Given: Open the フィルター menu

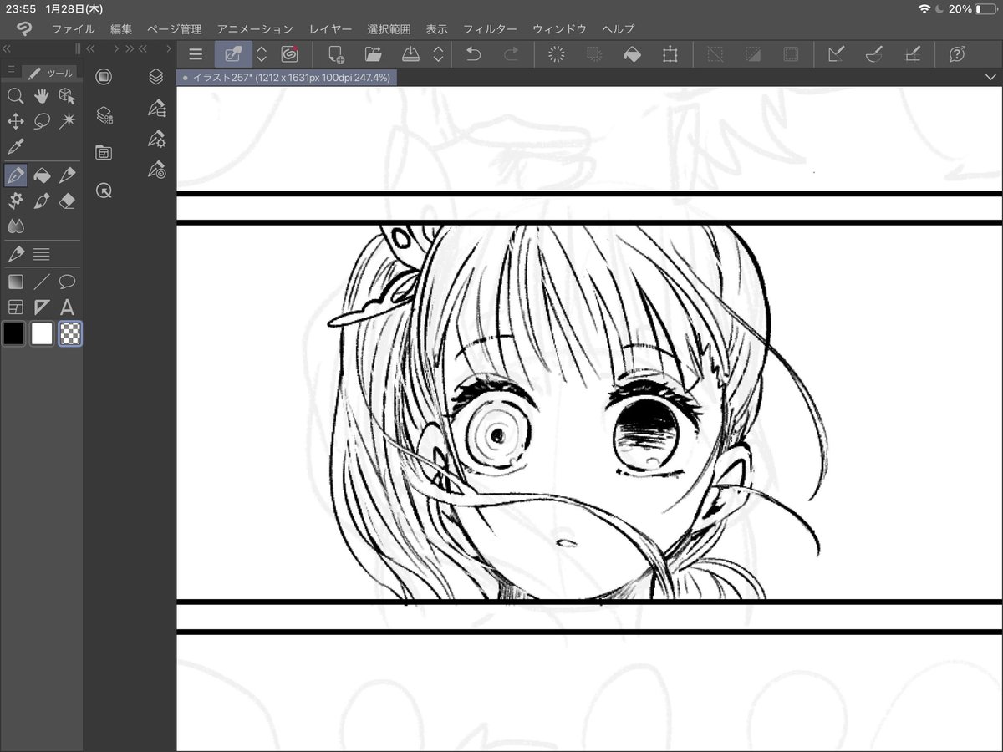Looking at the screenshot, I should 490,29.
